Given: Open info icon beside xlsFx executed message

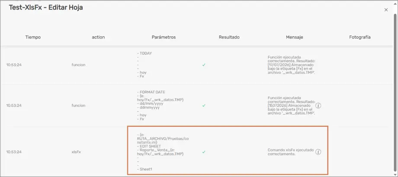Looking at the screenshot, I should (318, 152).
